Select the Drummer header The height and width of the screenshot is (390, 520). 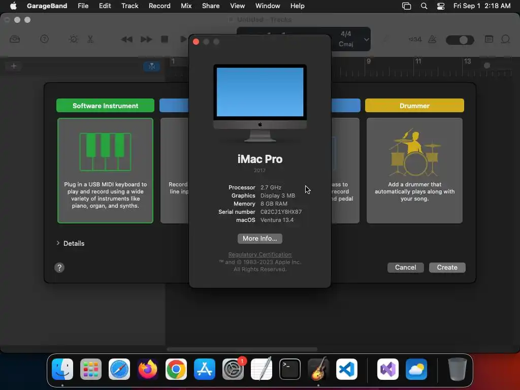click(414, 106)
